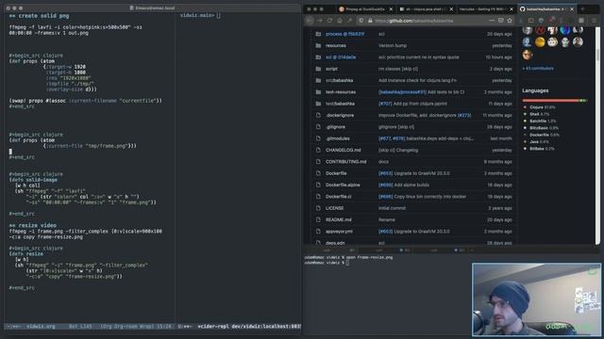This screenshot has width=604, height=339.
Task: Close the ffmpeg at DuckDuckGo tab
Action: pyautogui.click(x=391, y=8)
